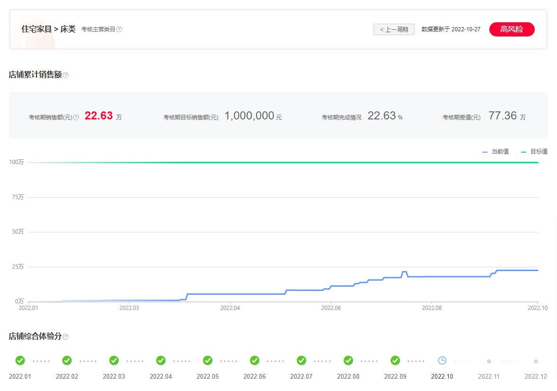557x391 pixels.
Task: Open help icon beside 考核期销售额(元)
Action: coord(76,117)
